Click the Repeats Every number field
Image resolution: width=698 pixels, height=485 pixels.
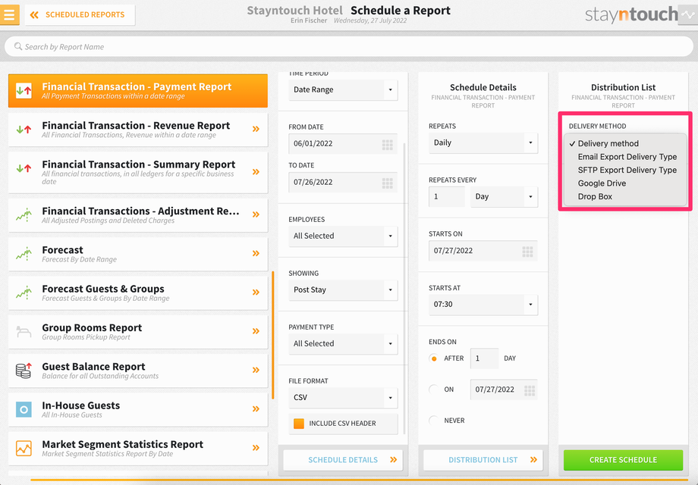coord(446,196)
